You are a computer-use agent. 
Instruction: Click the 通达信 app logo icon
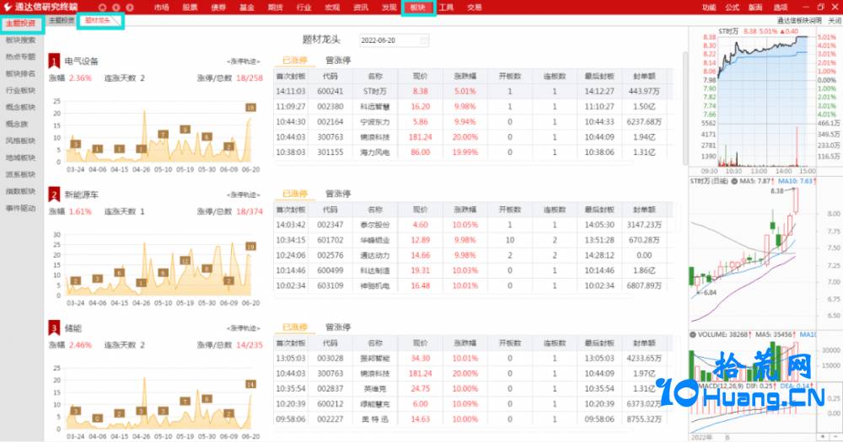pyautogui.click(x=8, y=7)
